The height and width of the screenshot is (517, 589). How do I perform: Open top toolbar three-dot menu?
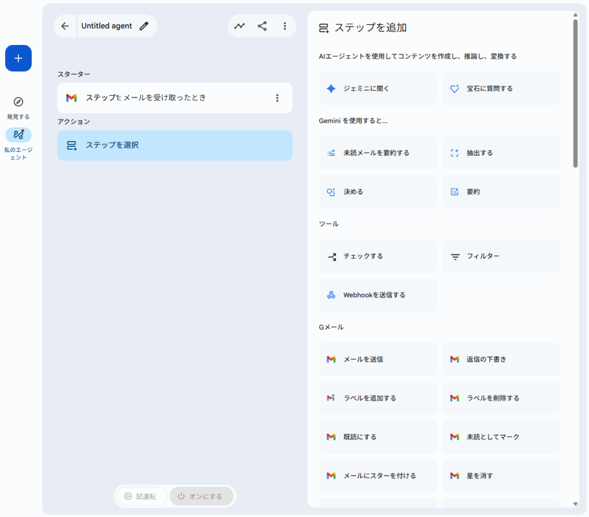[x=285, y=26]
